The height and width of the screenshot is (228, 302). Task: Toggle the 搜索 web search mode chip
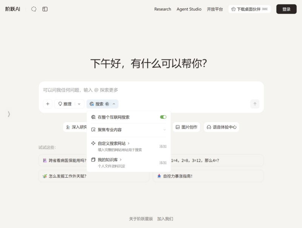coord(99,104)
